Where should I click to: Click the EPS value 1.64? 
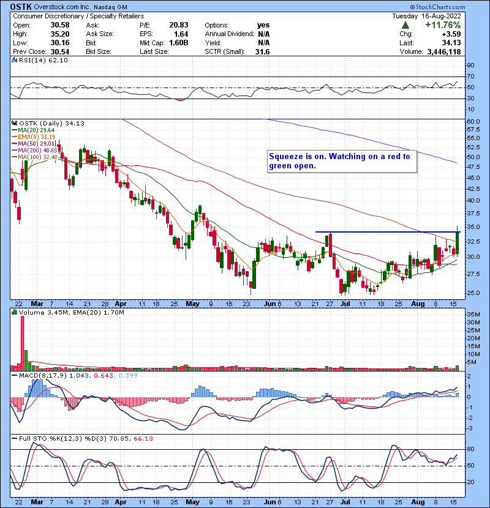(181, 34)
